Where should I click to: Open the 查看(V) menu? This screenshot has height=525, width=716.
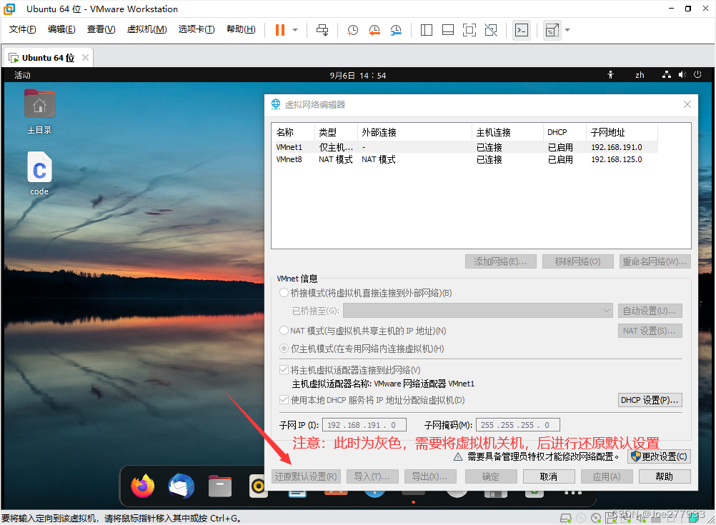101,29
